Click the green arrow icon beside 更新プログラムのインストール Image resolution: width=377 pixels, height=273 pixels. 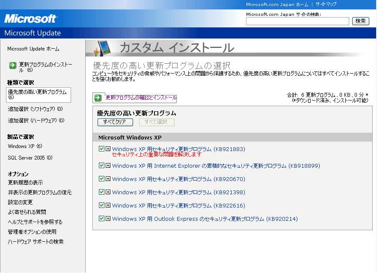coord(12,65)
